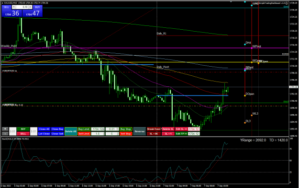Click the Delete SL button
This screenshot has height=188, width=299.
click(x=168, y=129)
